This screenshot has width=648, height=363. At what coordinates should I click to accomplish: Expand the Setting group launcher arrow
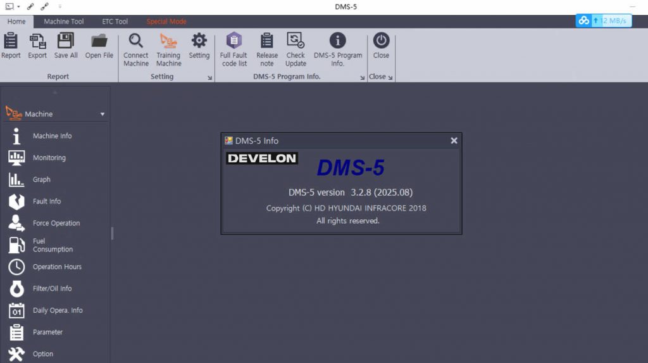pos(209,78)
